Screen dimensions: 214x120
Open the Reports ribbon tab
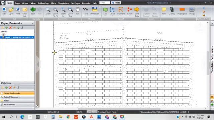click(86, 3)
